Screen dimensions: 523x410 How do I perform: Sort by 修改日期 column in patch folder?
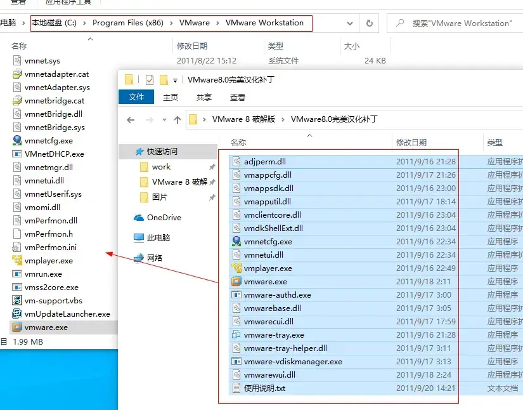coord(411,143)
